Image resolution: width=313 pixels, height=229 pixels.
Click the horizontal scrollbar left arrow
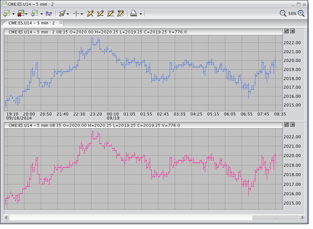point(6,217)
